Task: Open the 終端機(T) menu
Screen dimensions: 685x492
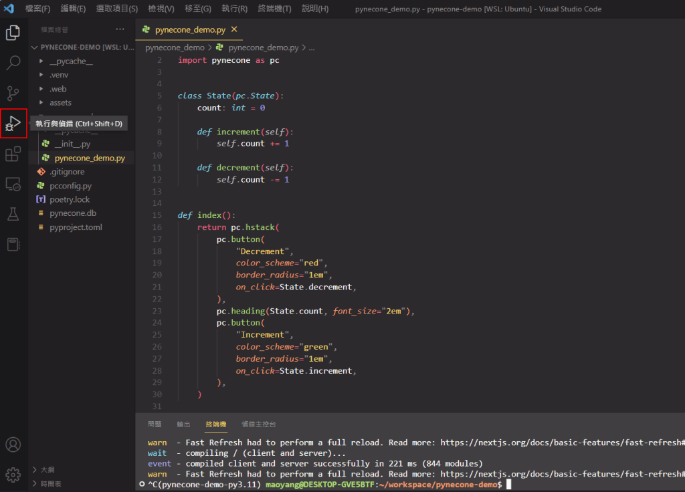Action: 274,9
